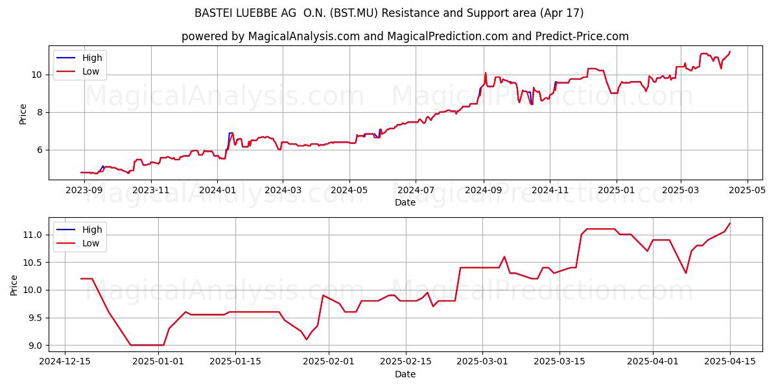Click the '2025-03-15' tick label
This screenshot has height=389, width=778.
tap(559, 362)
